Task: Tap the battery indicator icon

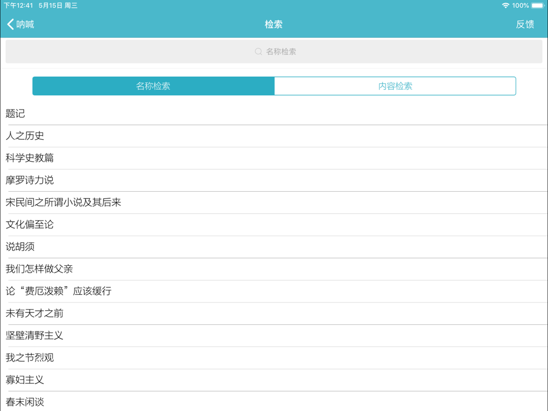Action: 538,5
